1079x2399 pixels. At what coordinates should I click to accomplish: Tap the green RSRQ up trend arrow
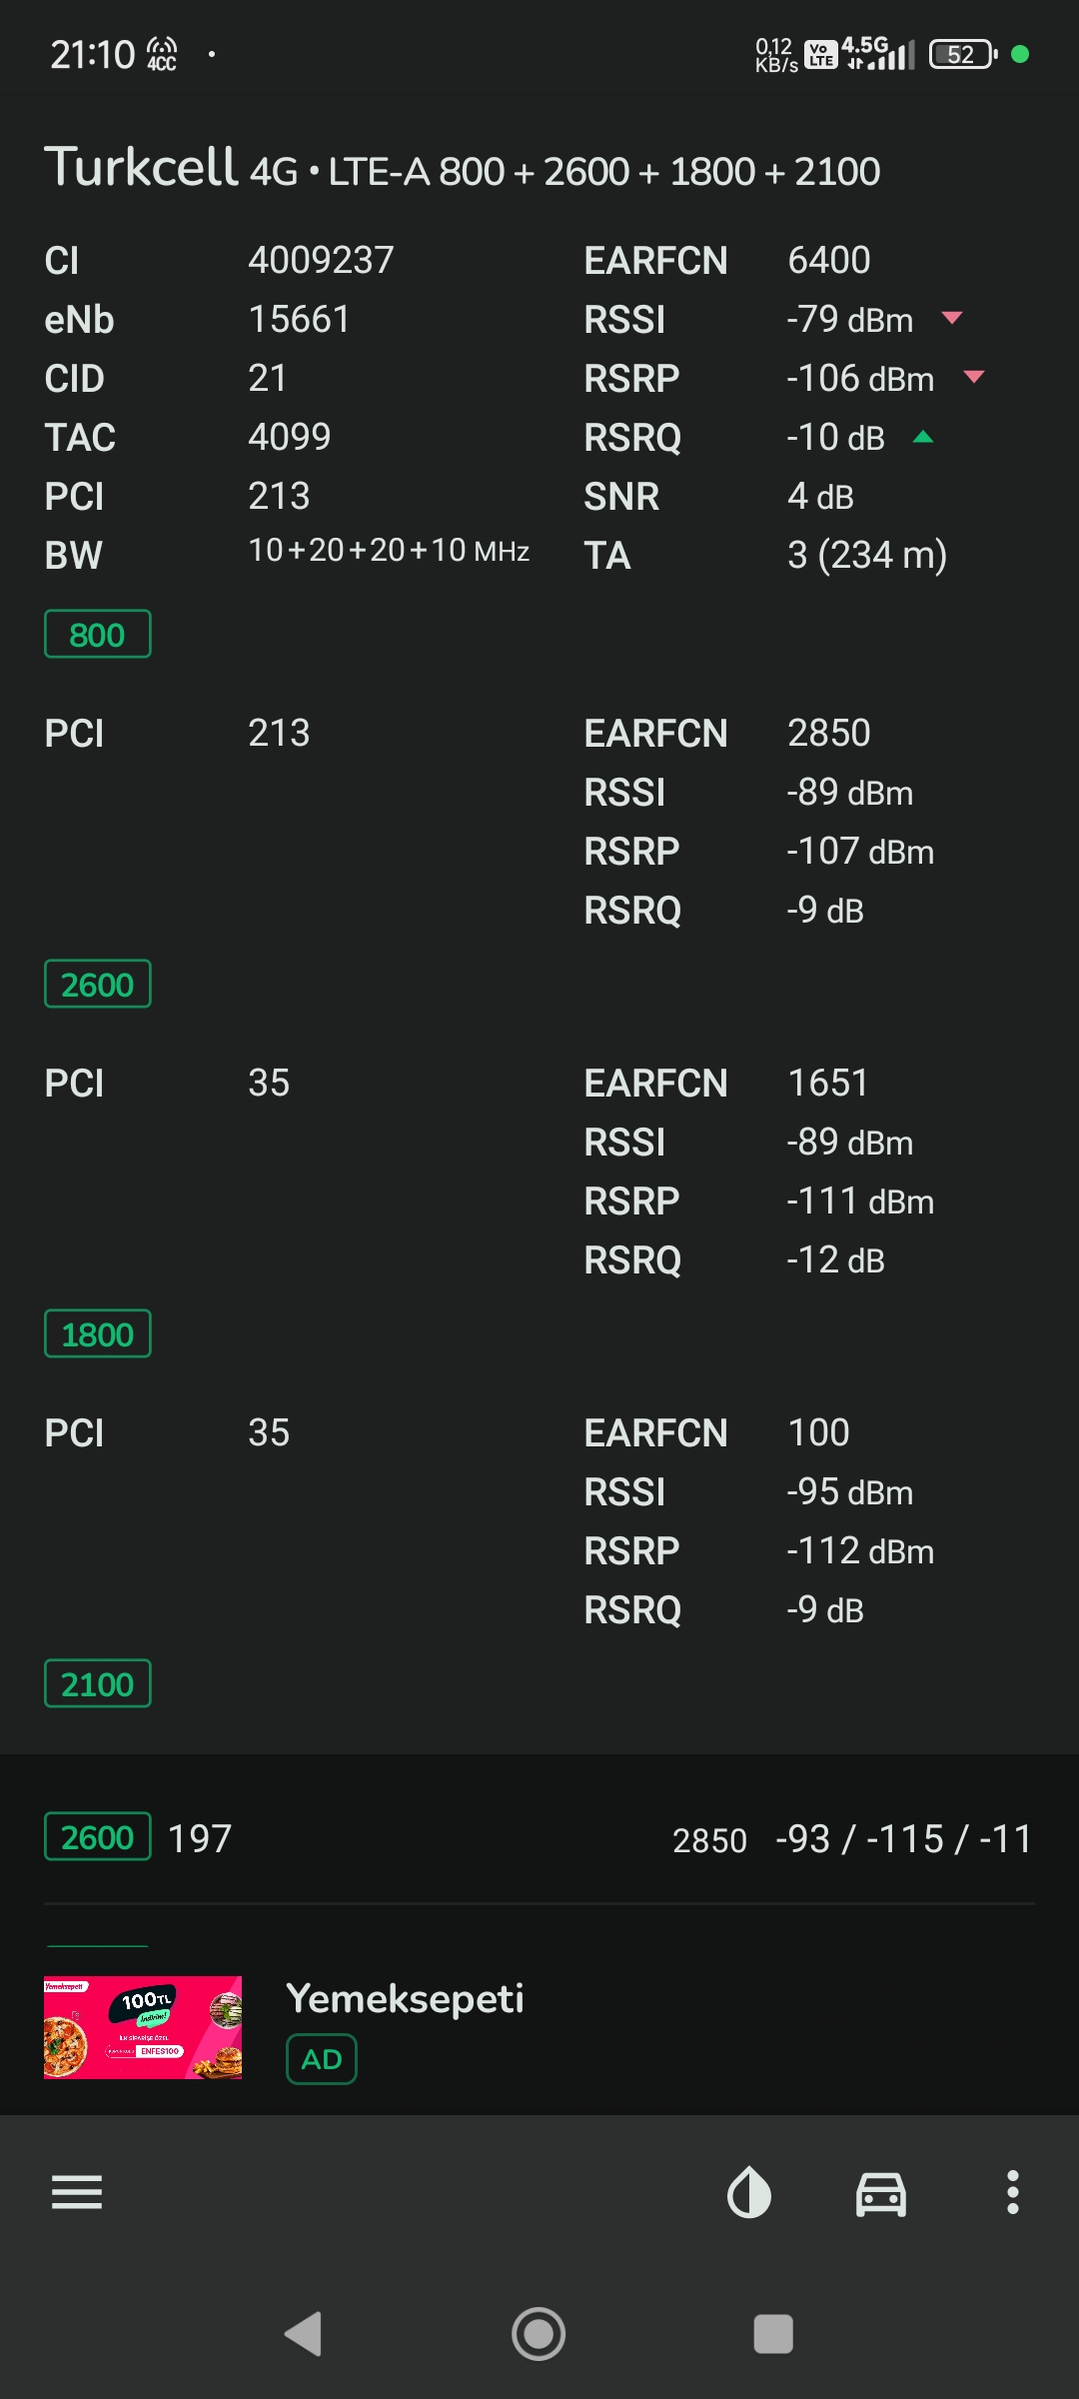click(923, 437)
